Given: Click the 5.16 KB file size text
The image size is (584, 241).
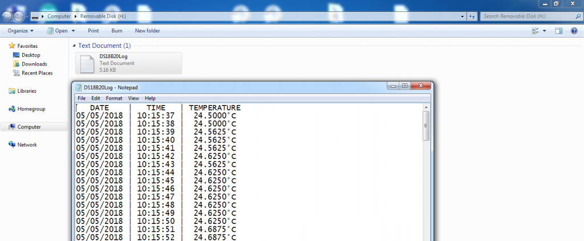Looking at the screenshot, I should pos(108,70).
